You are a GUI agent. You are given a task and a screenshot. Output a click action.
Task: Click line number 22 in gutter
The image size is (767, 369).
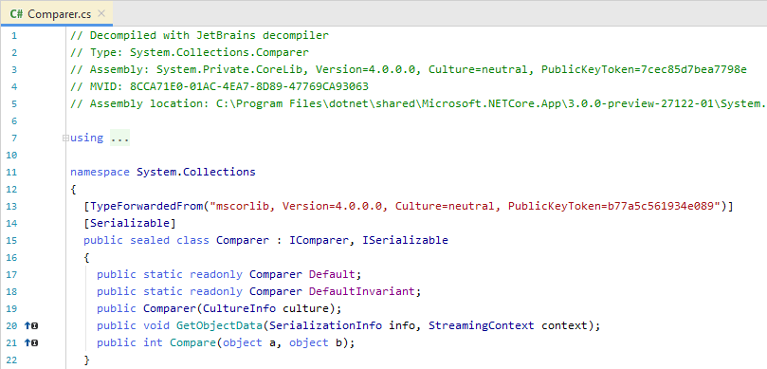11,360
